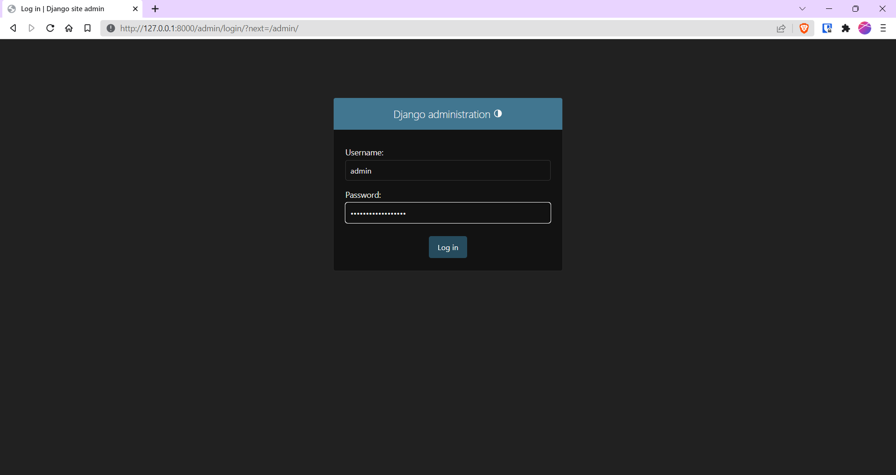This screenshot has width=896, height=475.
Task: Open the browser hamburger menu
Action: [883, 28]
